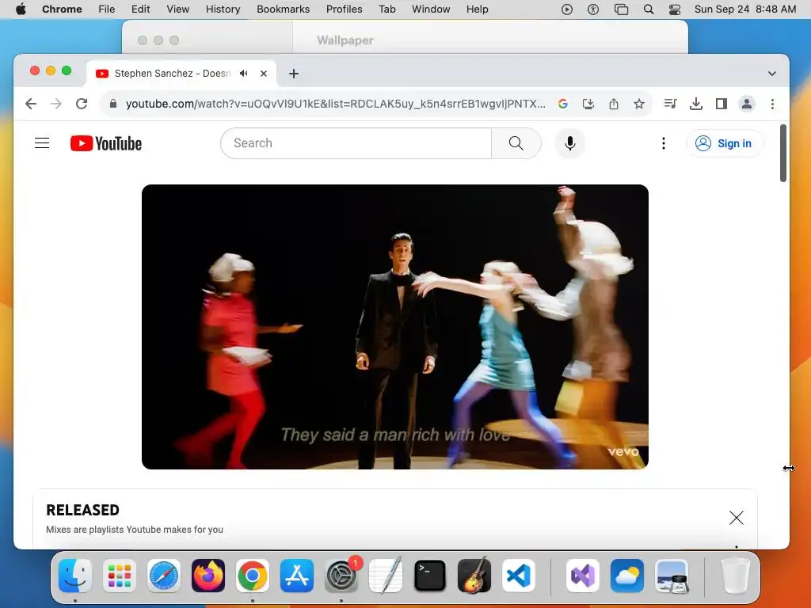
Task: Open the Trash from the Dock
Action: 735,576
